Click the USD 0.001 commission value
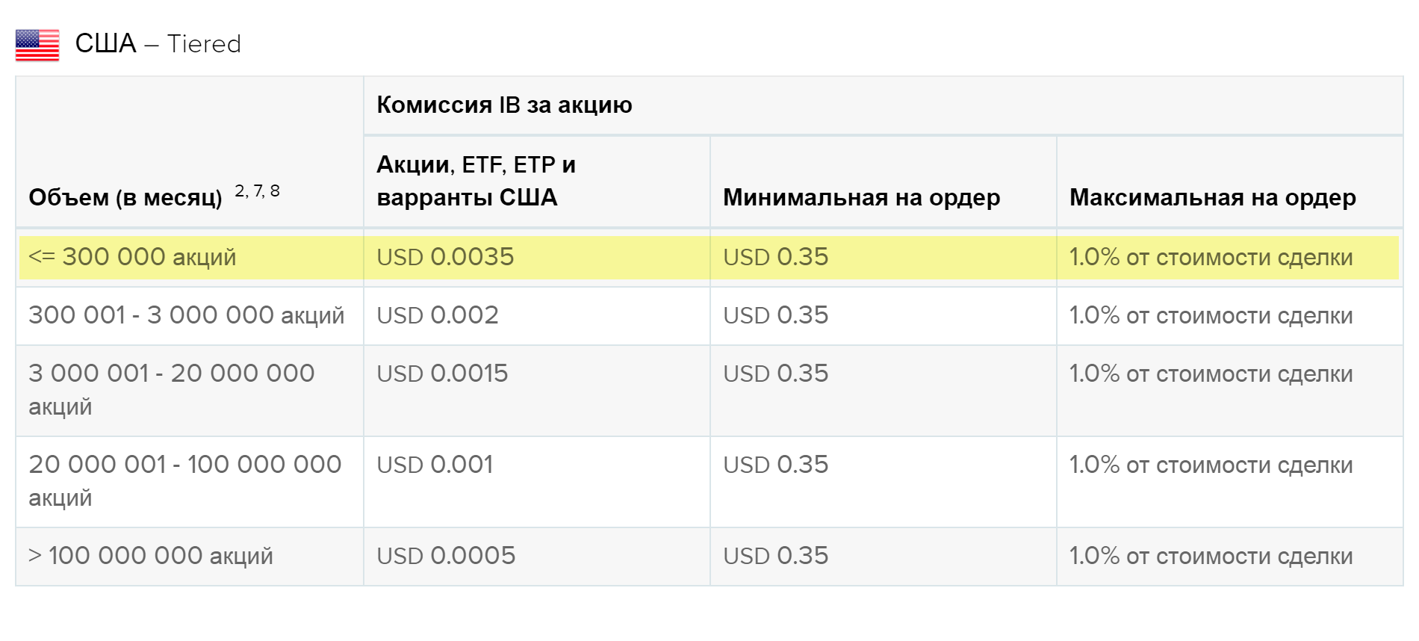Screen dimensions: 1419x641 (x=435, y=465)
